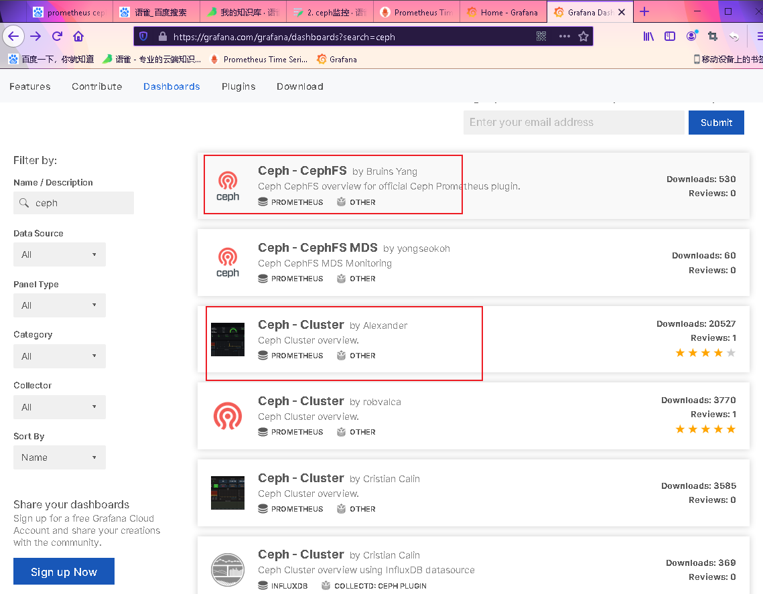Switch to the prometheus ceph tab
Screen dimensions: 763x594
point(70,12)
